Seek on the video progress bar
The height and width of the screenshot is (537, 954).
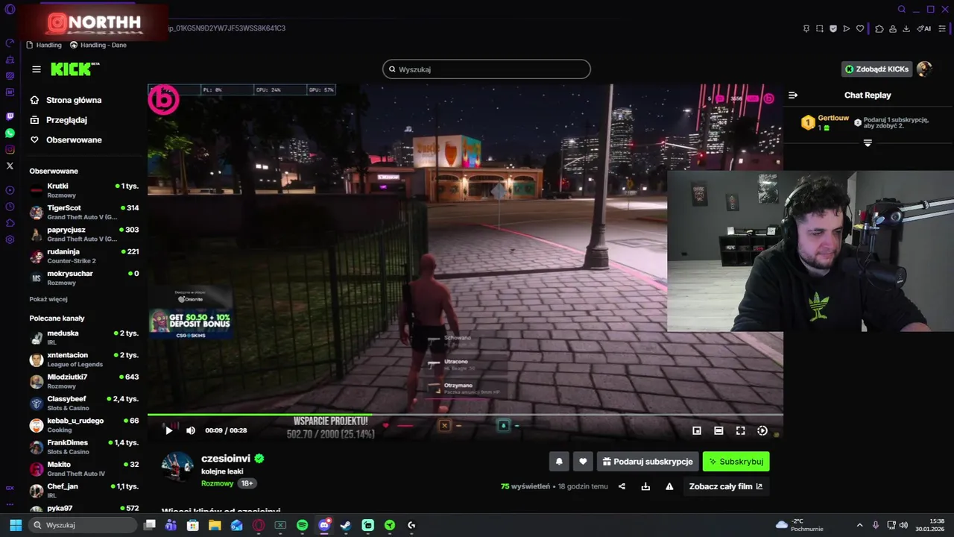465,415
